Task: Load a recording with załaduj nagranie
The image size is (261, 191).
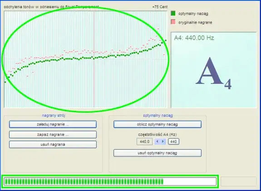Action: pos(53,124)
